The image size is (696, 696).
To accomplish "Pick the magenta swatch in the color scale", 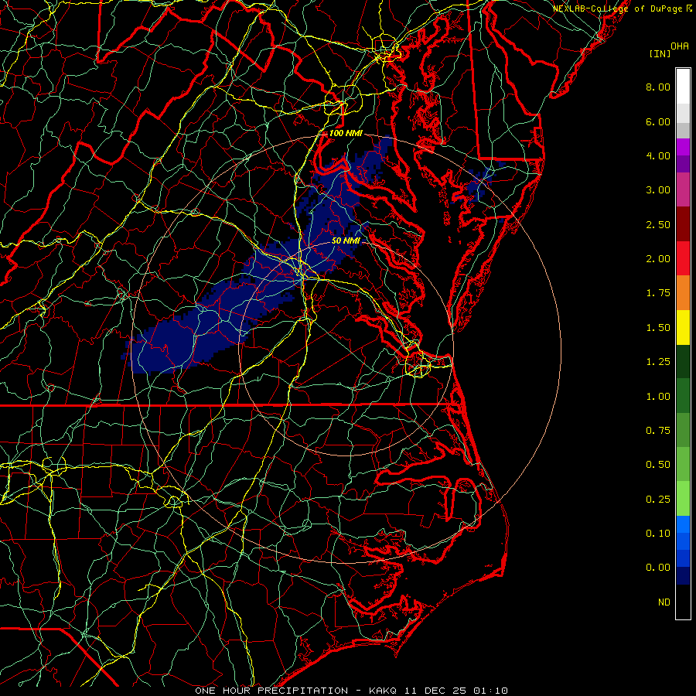I will (683, 147).
